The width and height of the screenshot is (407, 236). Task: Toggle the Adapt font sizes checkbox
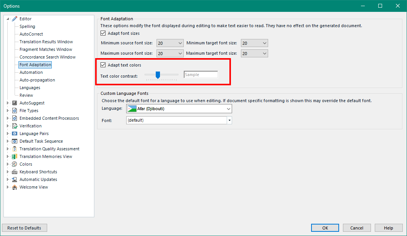(x=103, y=33)
